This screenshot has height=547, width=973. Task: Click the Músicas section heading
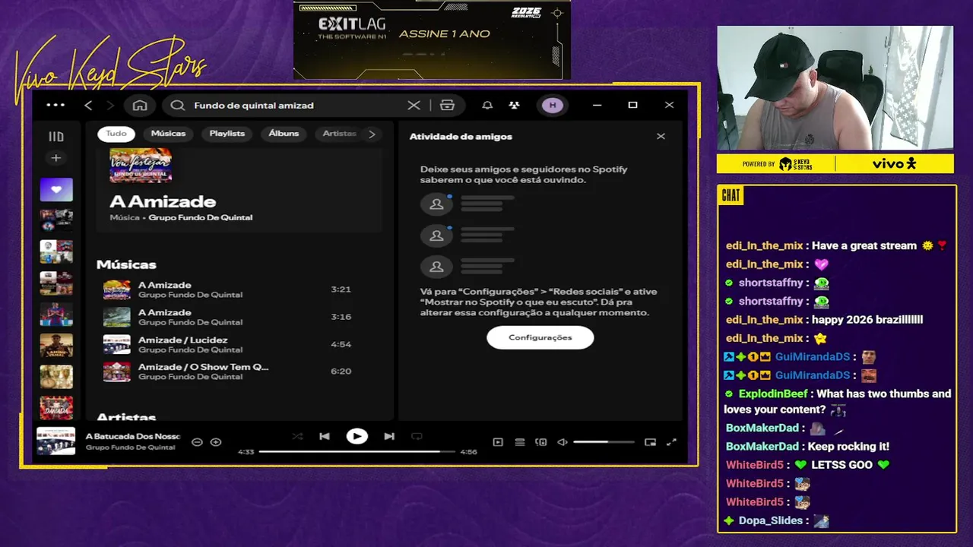126,264
